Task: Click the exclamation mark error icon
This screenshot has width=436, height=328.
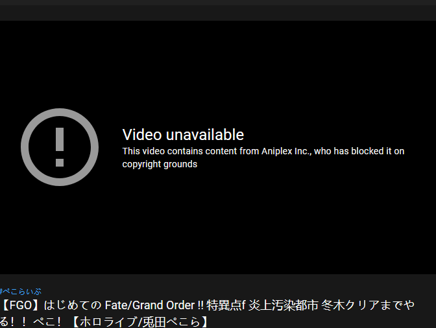Action: (60, 147)
